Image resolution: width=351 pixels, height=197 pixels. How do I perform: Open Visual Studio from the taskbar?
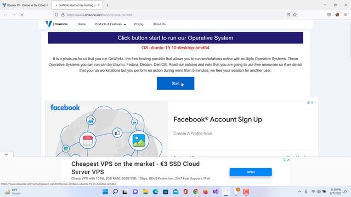[216, 192]
